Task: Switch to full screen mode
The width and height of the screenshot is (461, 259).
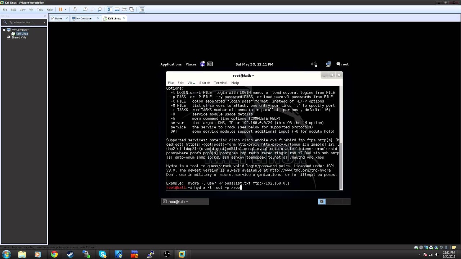Action: click(x=124, y=9)
